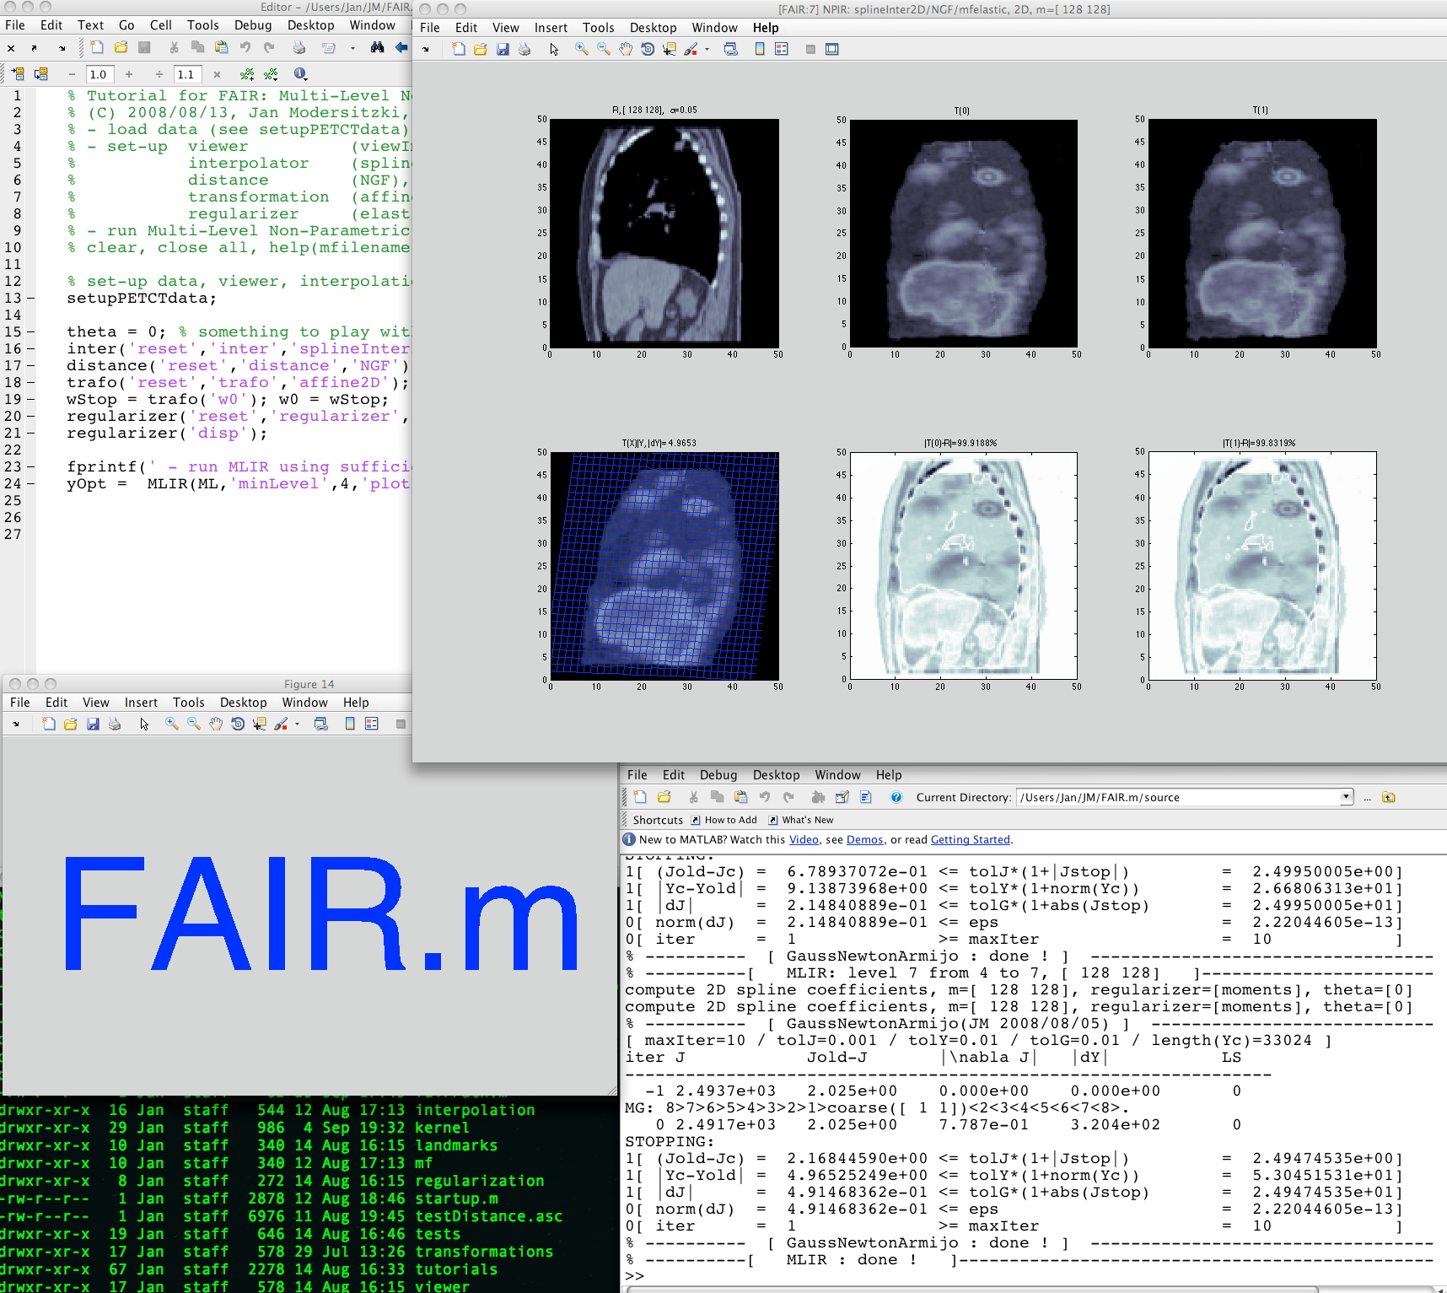Open Insert menu in FAIR:7 window

tap(551, 28)
